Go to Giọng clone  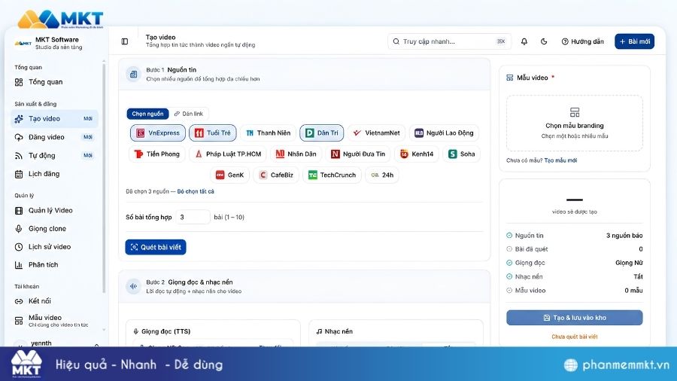pos(54,228)
